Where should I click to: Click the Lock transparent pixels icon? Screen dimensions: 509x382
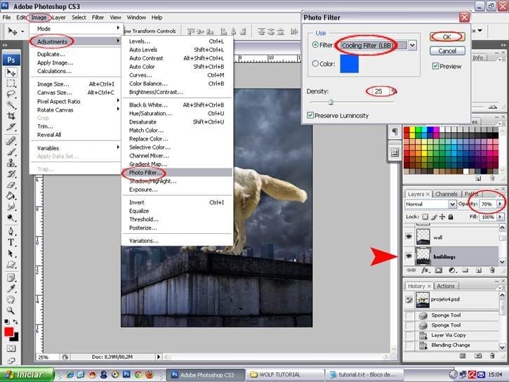click(425, 217)
